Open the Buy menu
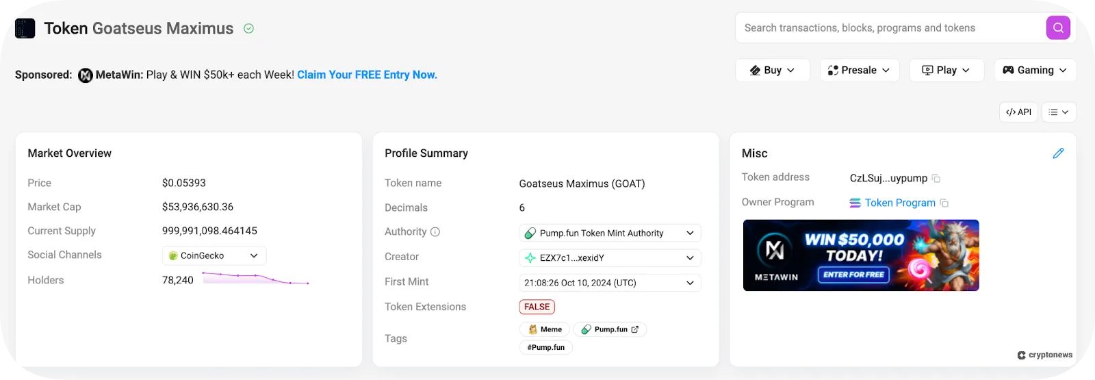 pyautogui.click(x=773, y=70)
